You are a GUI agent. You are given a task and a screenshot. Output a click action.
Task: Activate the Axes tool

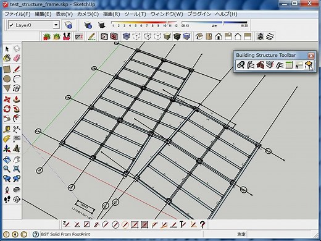[x=7, y=148]
